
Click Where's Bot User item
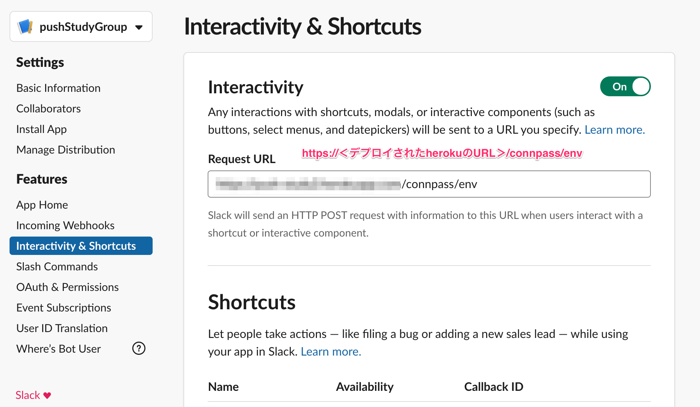59,349
